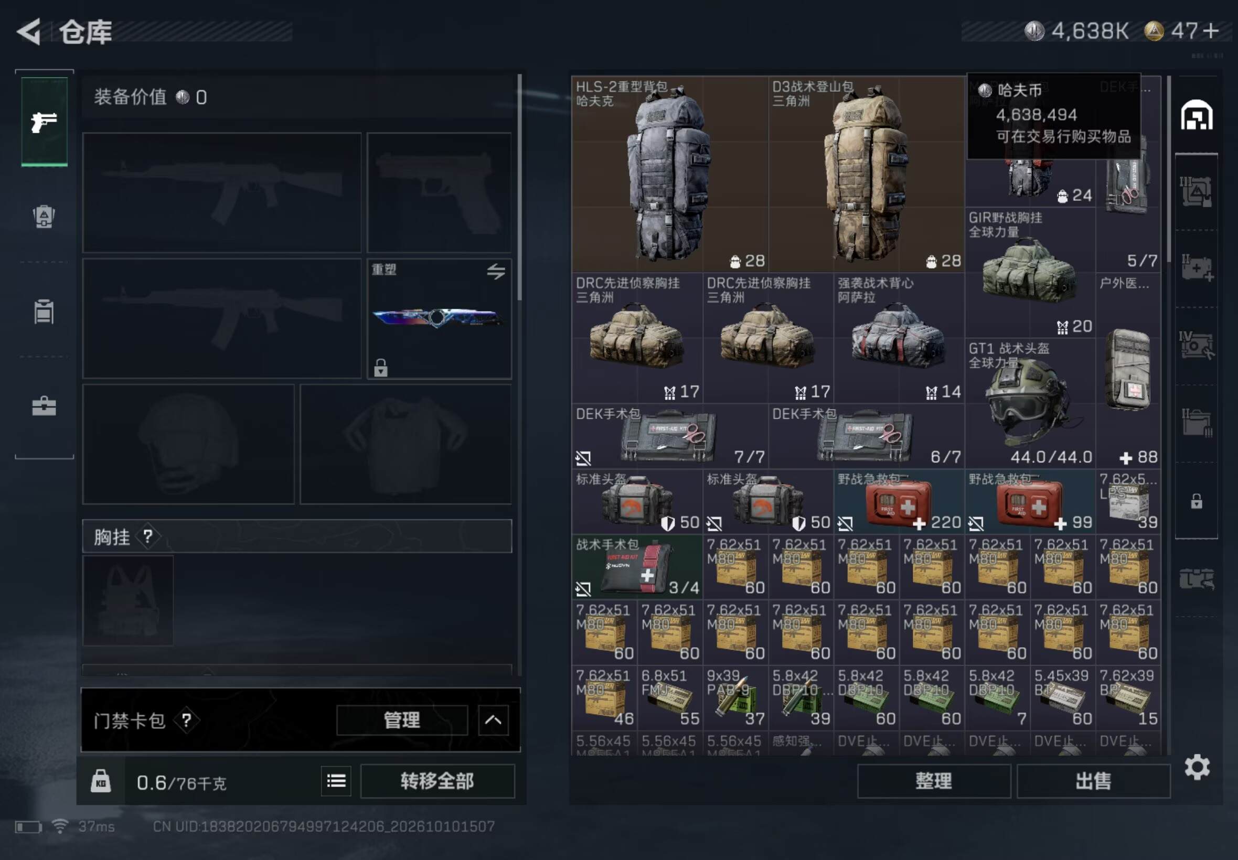Screen dimensions: 1238x860
Task: Select the DEK手术包 showing 7/7
Action: (669, 435)
